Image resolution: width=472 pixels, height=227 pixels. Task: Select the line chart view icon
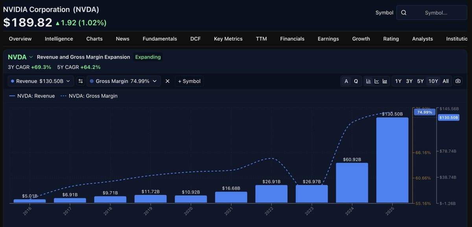[x=376, y=81]
